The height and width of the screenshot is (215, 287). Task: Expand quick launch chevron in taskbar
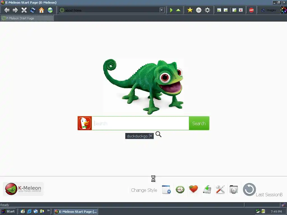pos(48,211)
